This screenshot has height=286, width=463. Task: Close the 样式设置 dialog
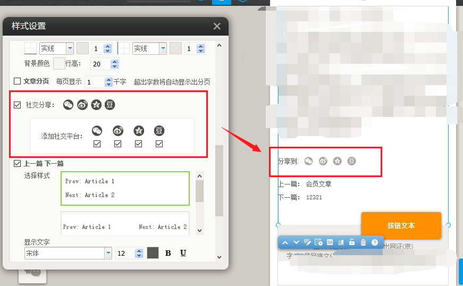217,26
